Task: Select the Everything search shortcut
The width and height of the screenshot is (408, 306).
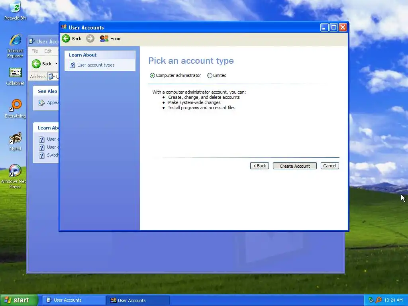Action: click(16, 109)
